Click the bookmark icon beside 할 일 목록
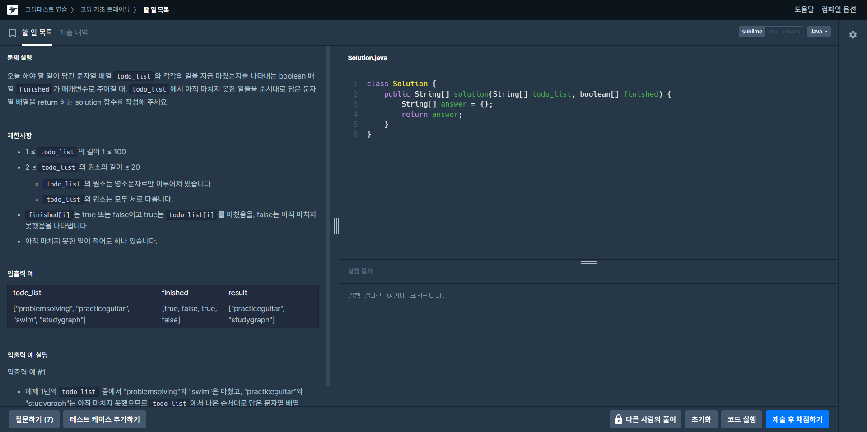This screenshot has height=432, width=867. 13,33
